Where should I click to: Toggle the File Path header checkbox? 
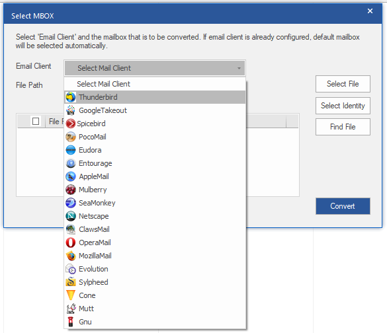[36, 122]
